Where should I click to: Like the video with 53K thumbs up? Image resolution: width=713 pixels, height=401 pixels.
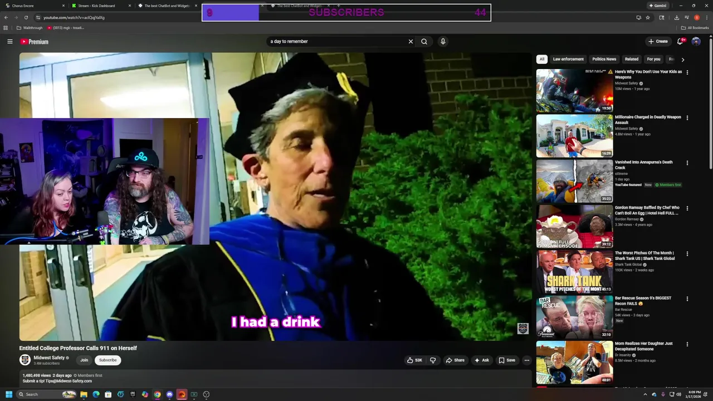click(x=414, y=360)
